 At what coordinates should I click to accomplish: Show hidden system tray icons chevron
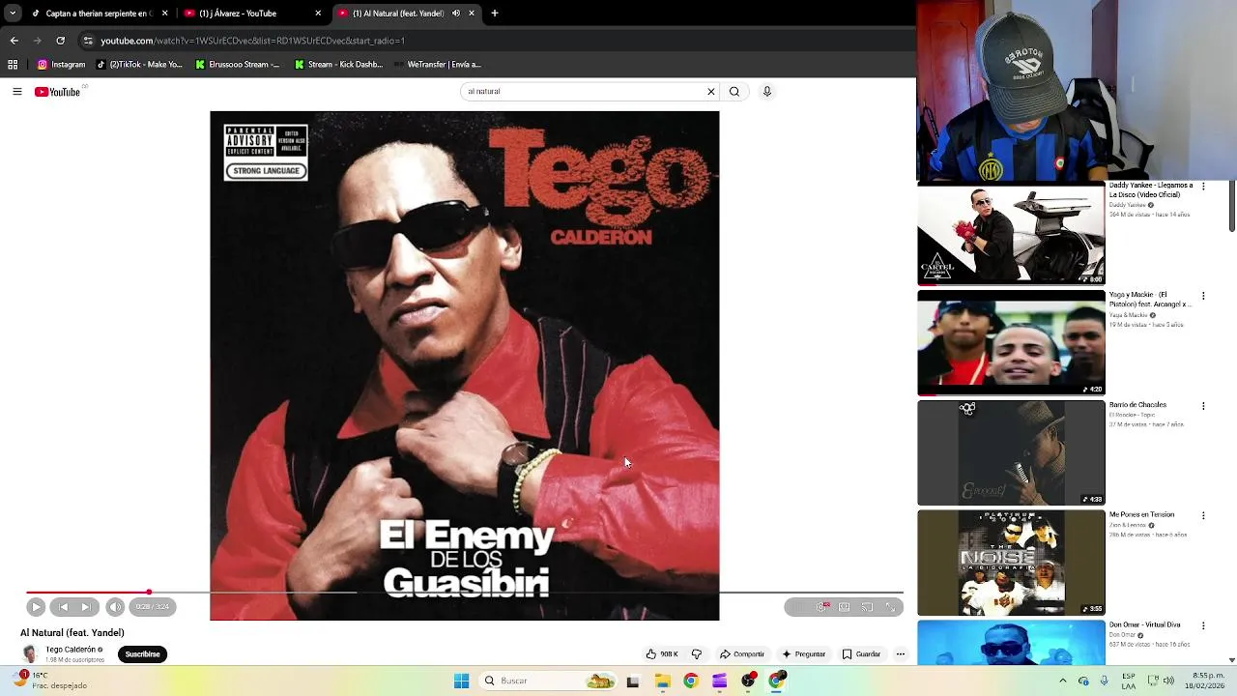coord(1063,681)
